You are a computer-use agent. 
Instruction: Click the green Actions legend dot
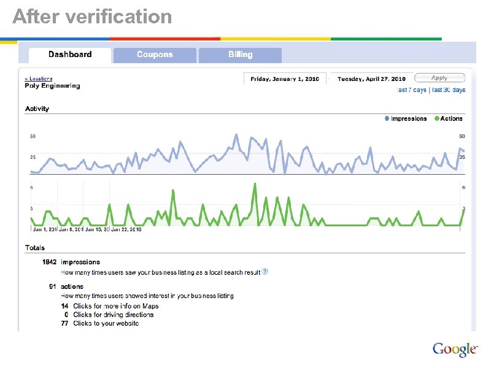click(x=436, y=118)
